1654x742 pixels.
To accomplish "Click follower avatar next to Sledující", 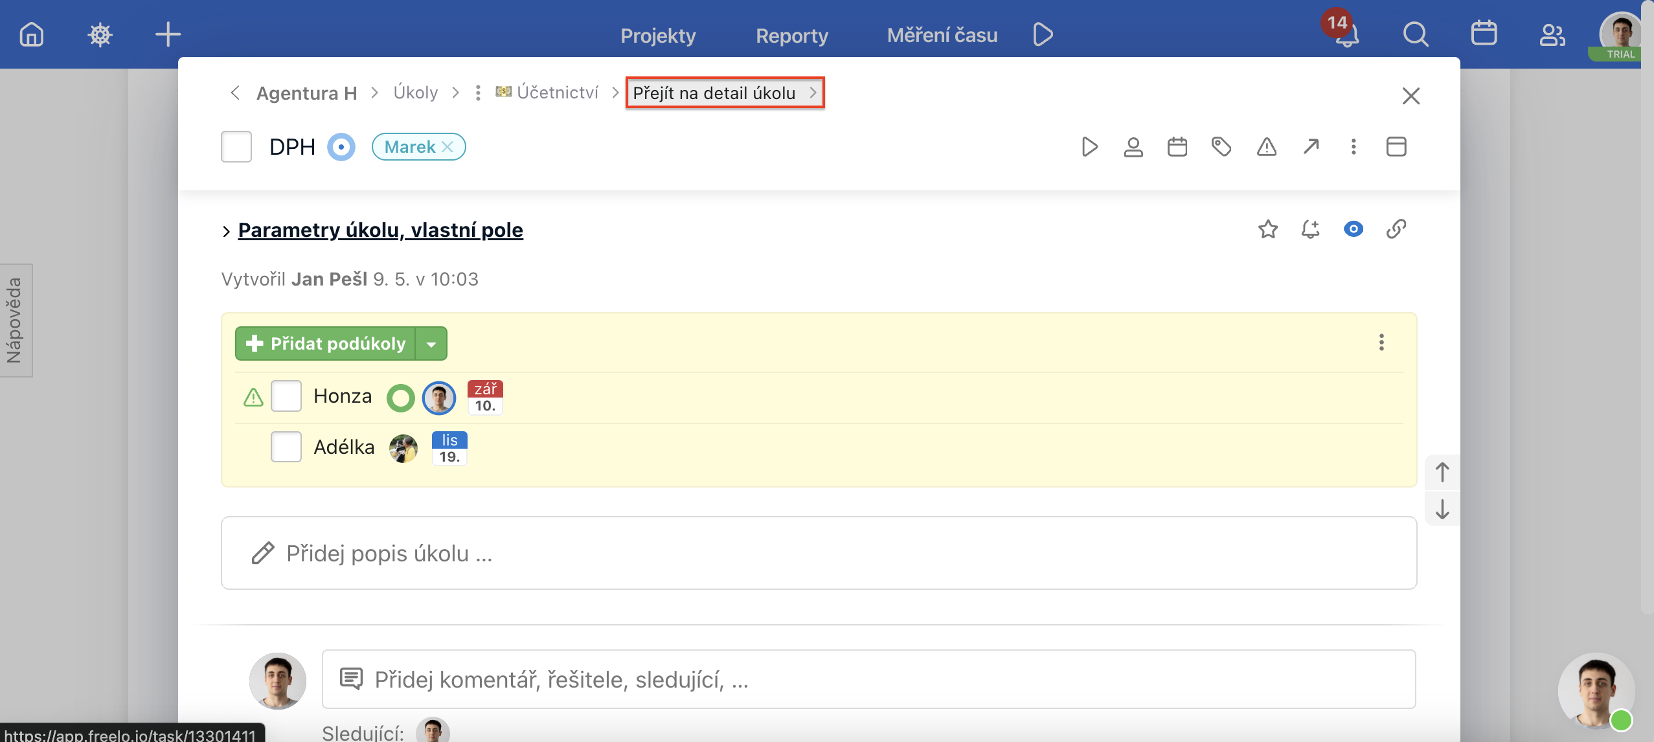I will [x=433, y=731].
